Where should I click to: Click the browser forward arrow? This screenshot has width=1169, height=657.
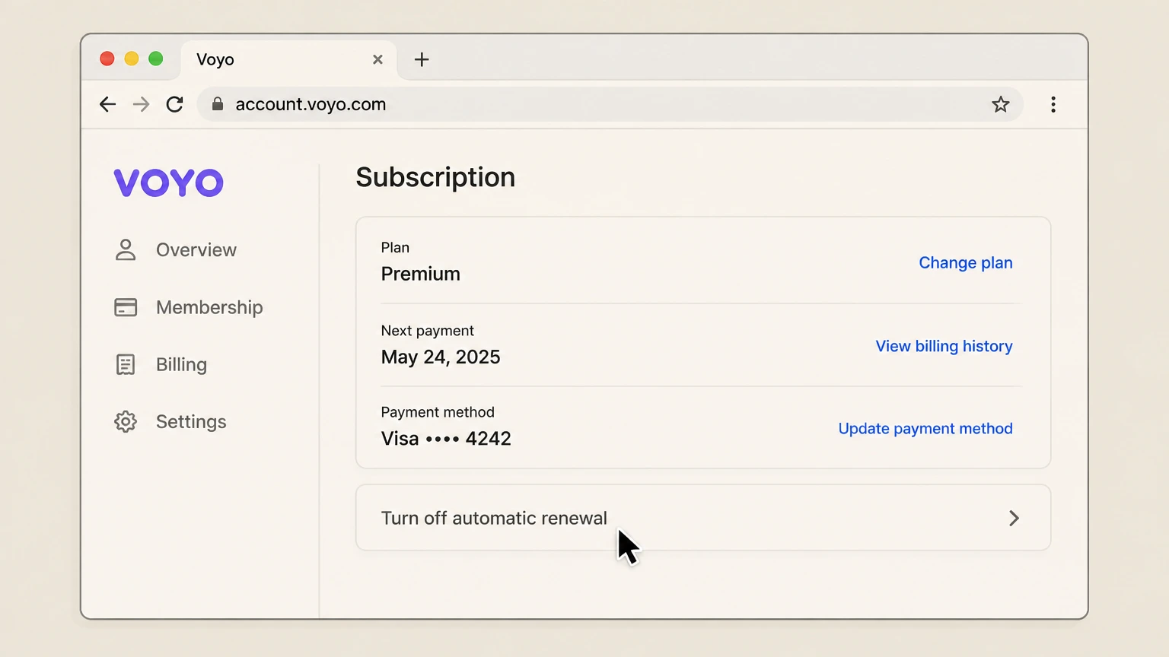tap(141, 104)
